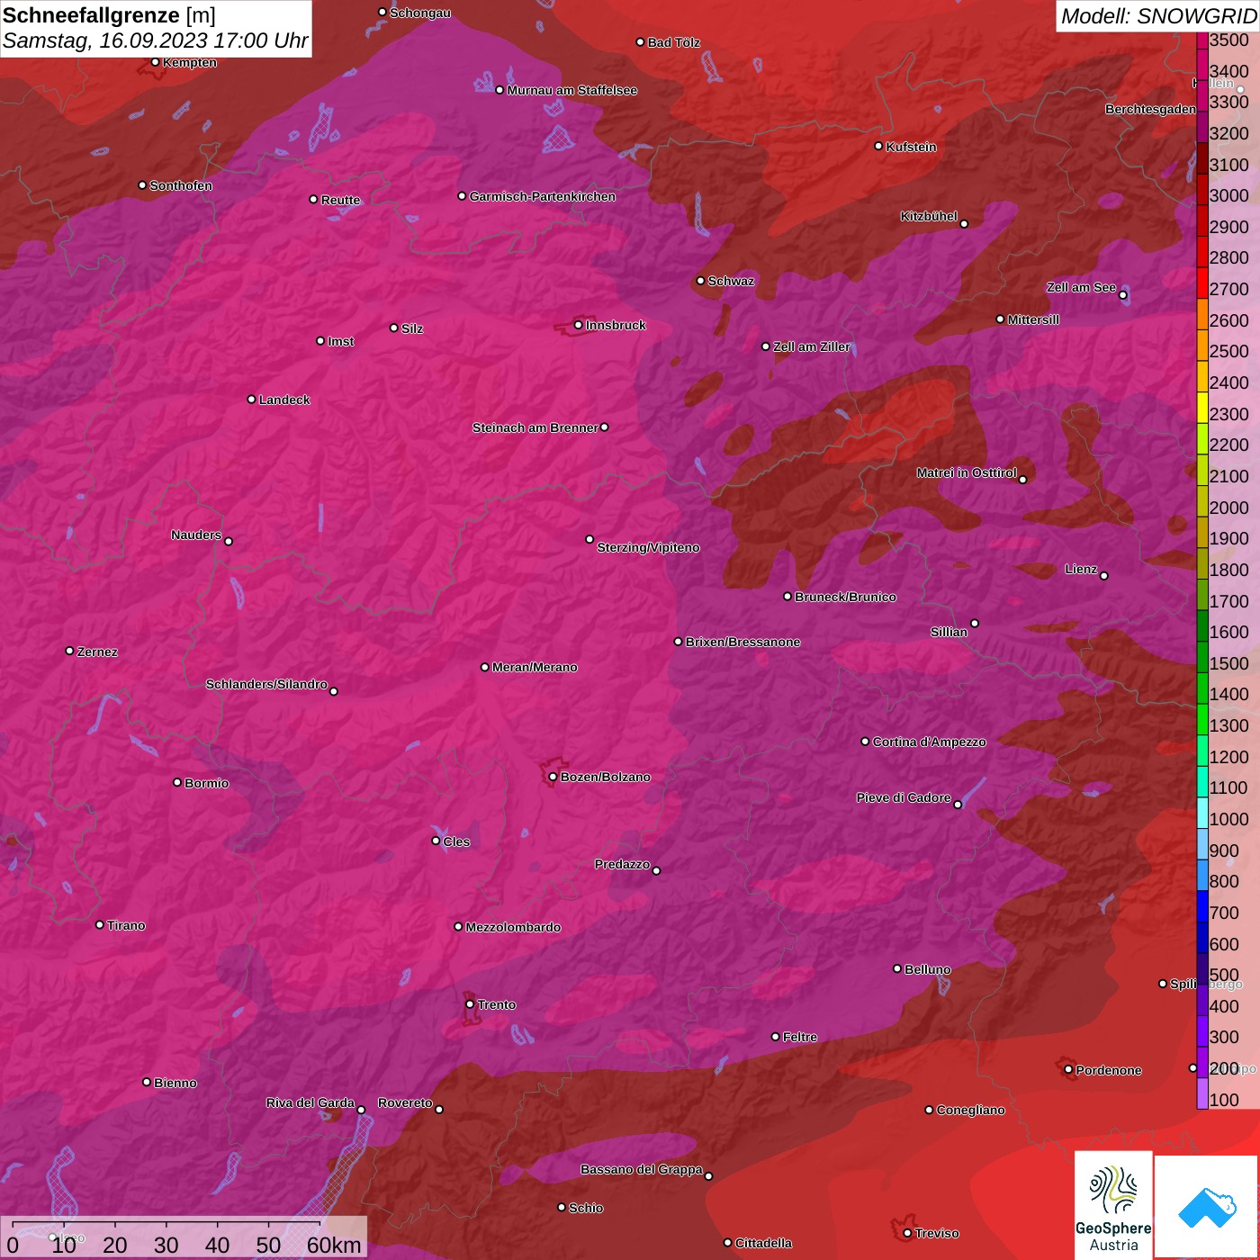
Task: Click the Trento city marker
Action: (470, 1004)
